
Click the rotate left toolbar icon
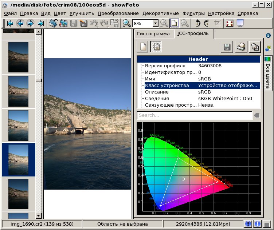point(198,24)
